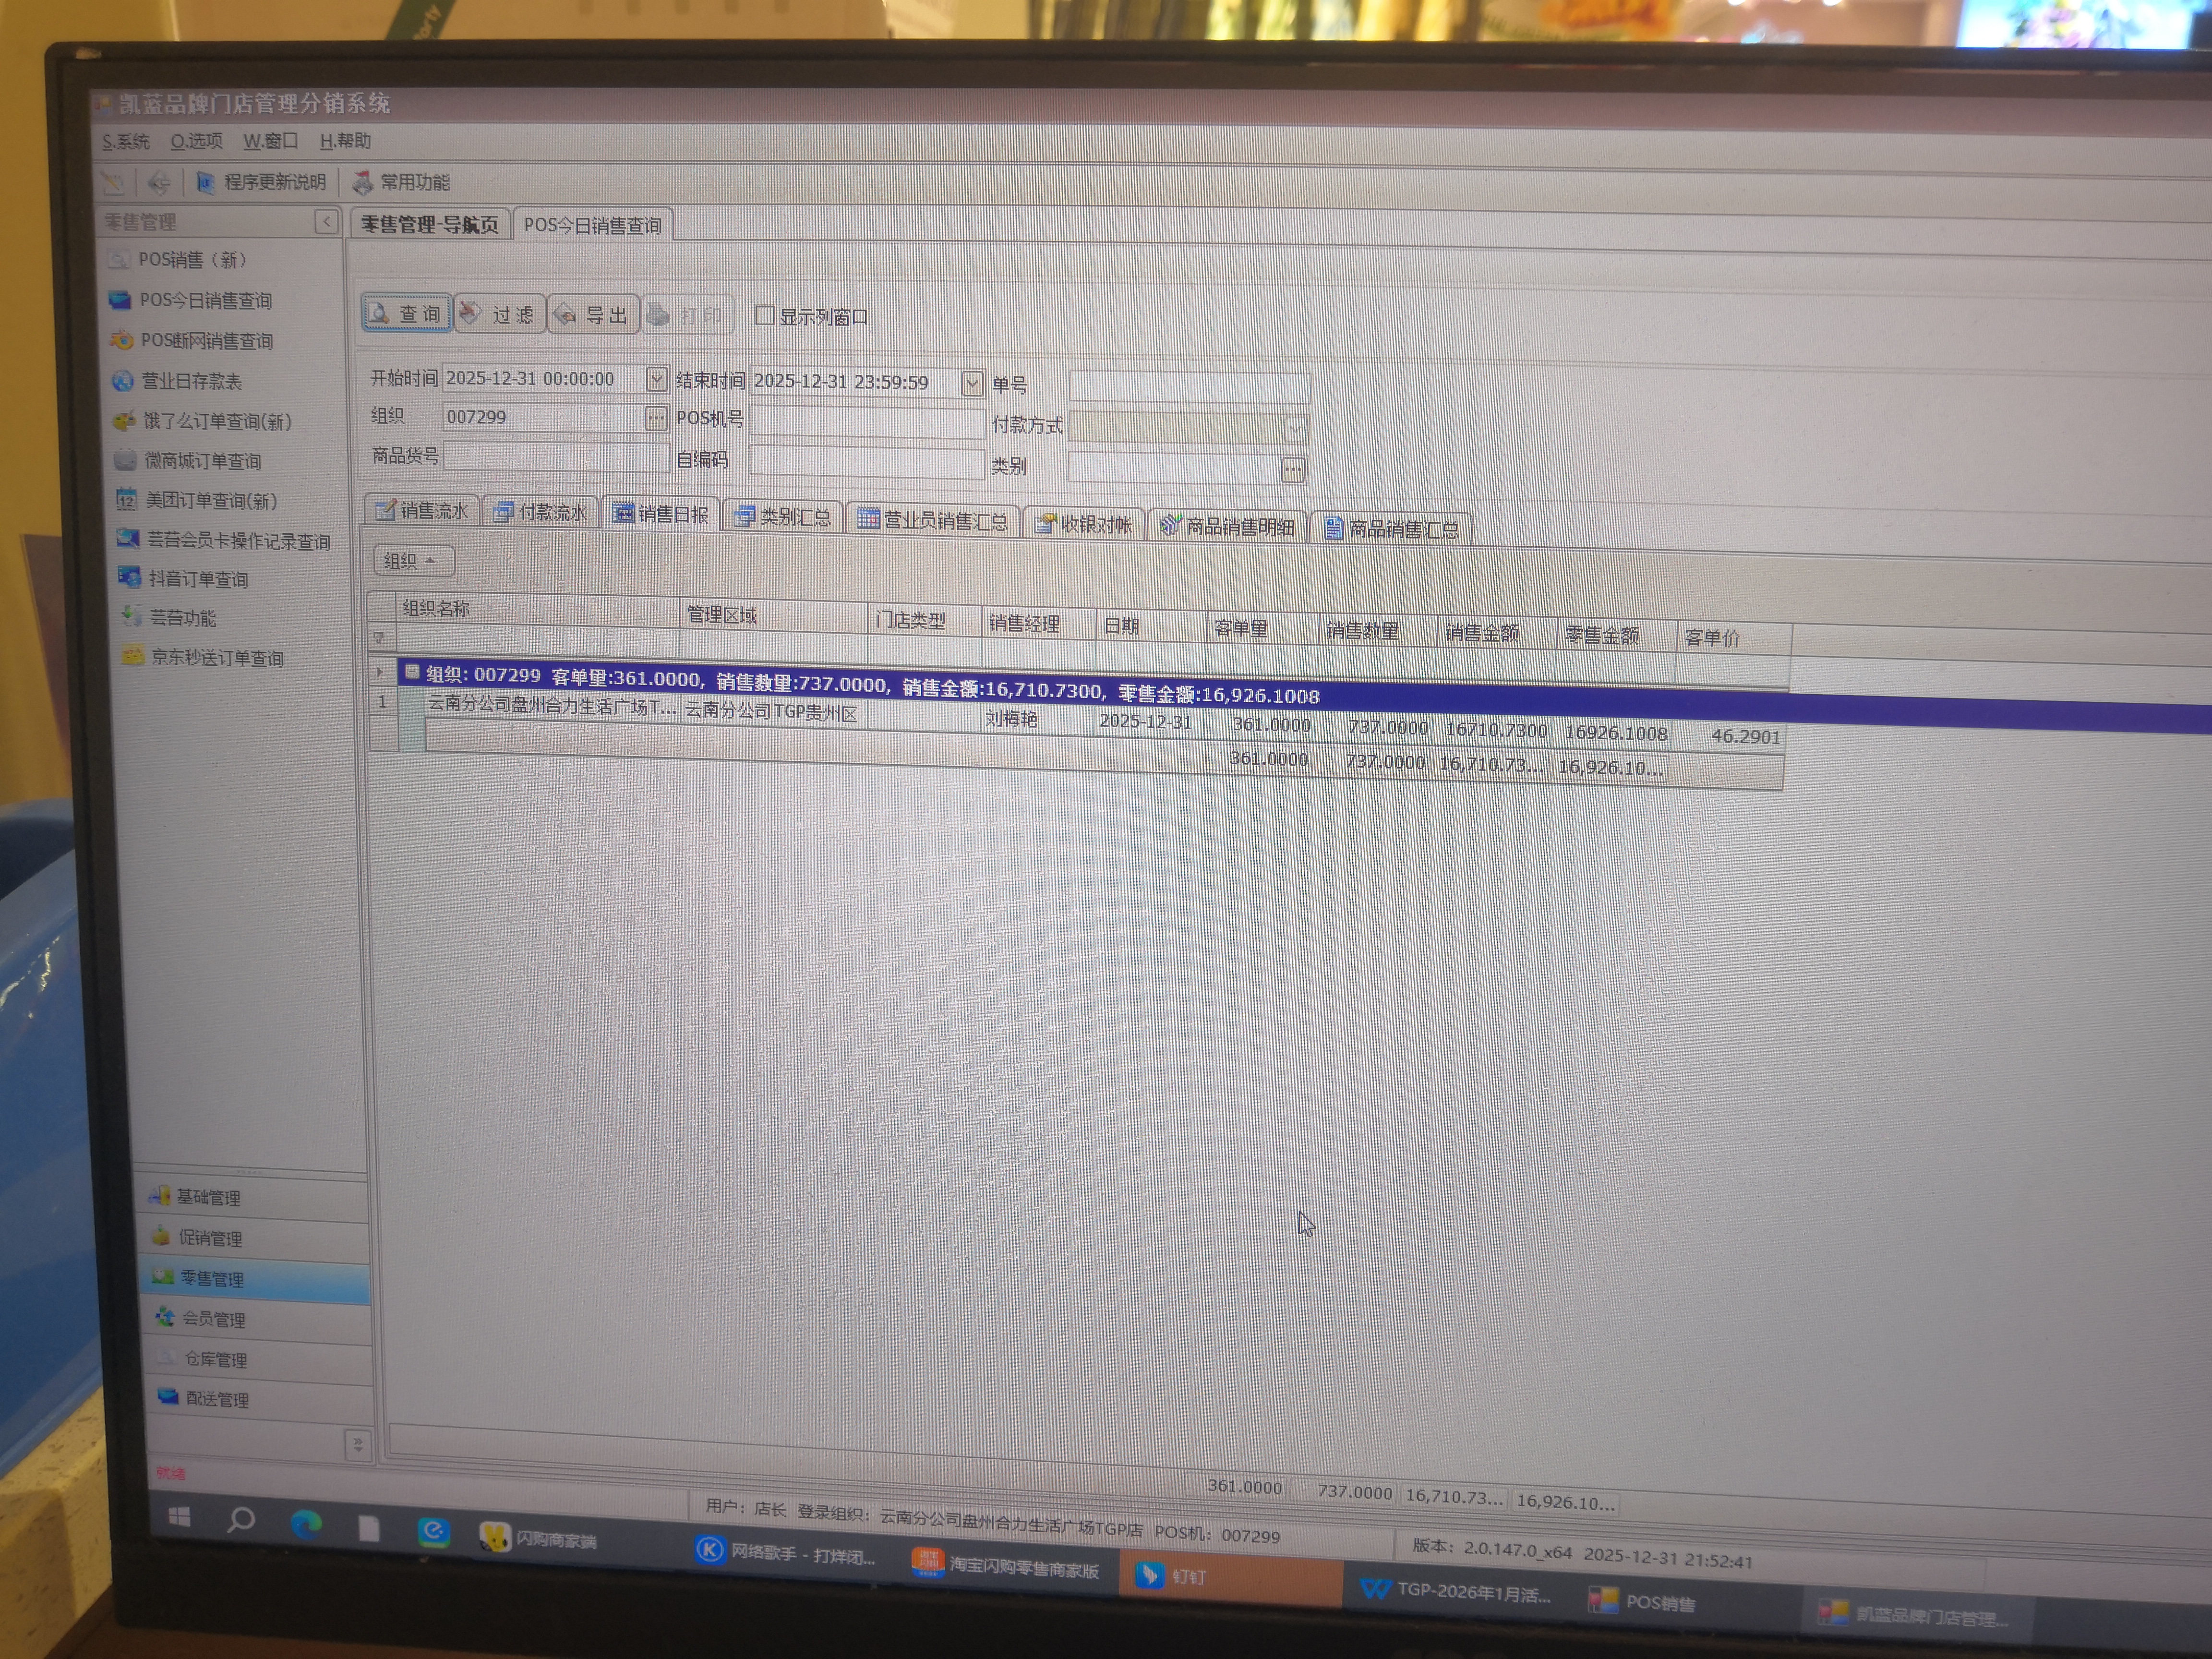Open 营业日存款表 in the sidebar

click(x=191, y=381)
